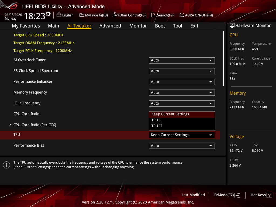Click the Last Modified button
Viewport: 276px width, 207px height.
[x=193, y=195]
